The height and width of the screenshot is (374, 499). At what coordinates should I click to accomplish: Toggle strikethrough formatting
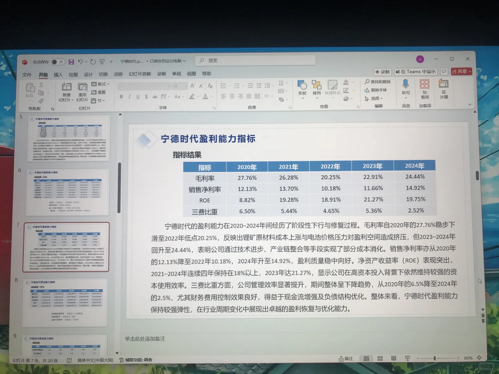pos(155,97)
